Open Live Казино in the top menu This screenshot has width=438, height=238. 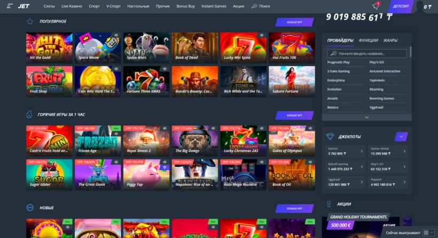click(72, 6)
